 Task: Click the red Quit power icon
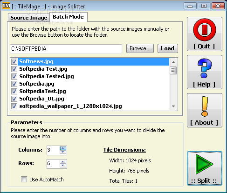pyautogui.click(x=205, y=30)
